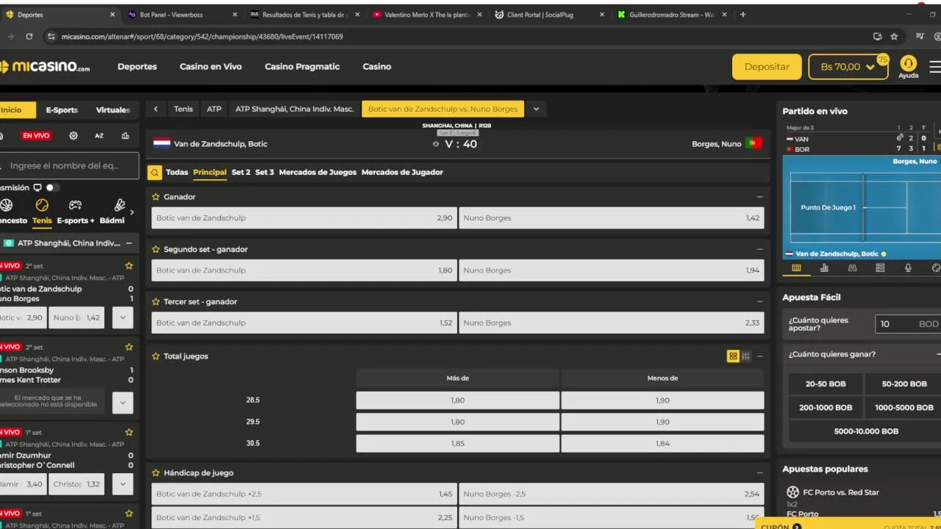Switch to the Set 2 markets tab
941x529 pixels.
pos(241,173)
